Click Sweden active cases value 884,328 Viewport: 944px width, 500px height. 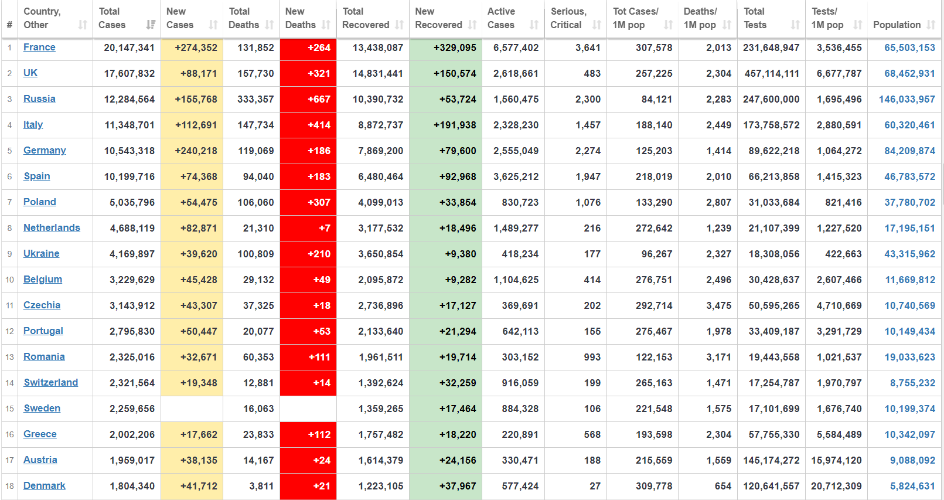coord(520,409)
